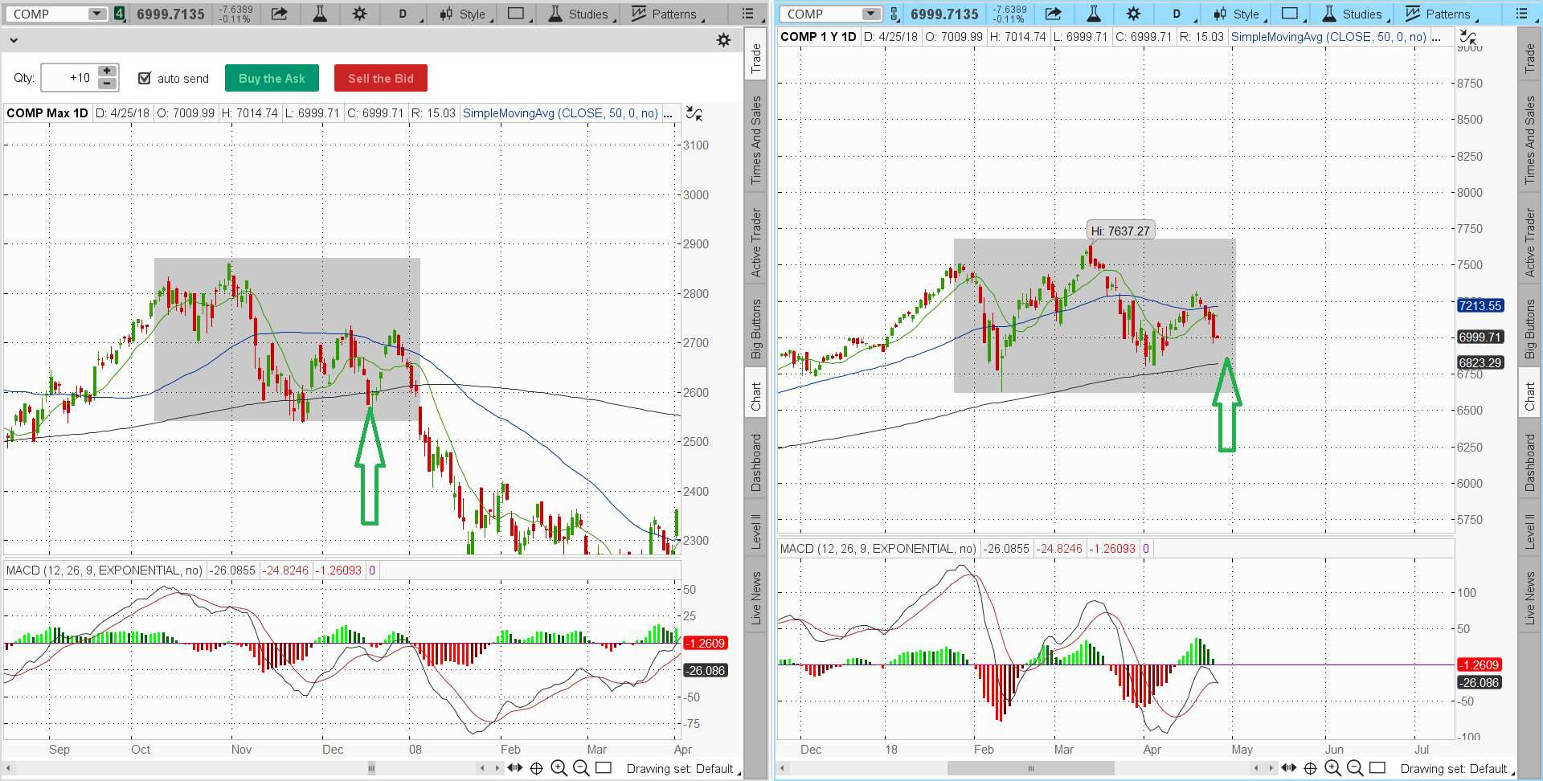Screen dimensions: 1543x781
Task: Click the Sell the Bid button
Action: (x=380, y=78)
